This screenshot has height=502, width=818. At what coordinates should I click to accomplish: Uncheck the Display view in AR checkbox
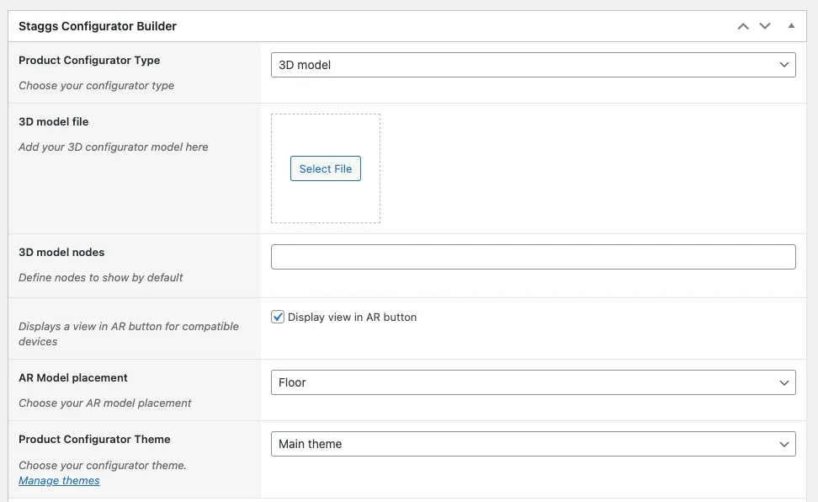(278, 318)
